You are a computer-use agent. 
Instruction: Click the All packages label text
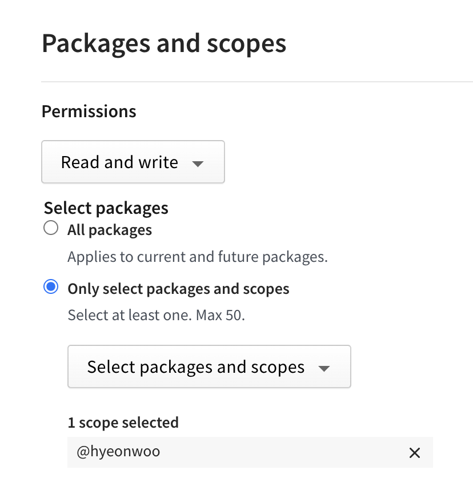tap(110, 230)
